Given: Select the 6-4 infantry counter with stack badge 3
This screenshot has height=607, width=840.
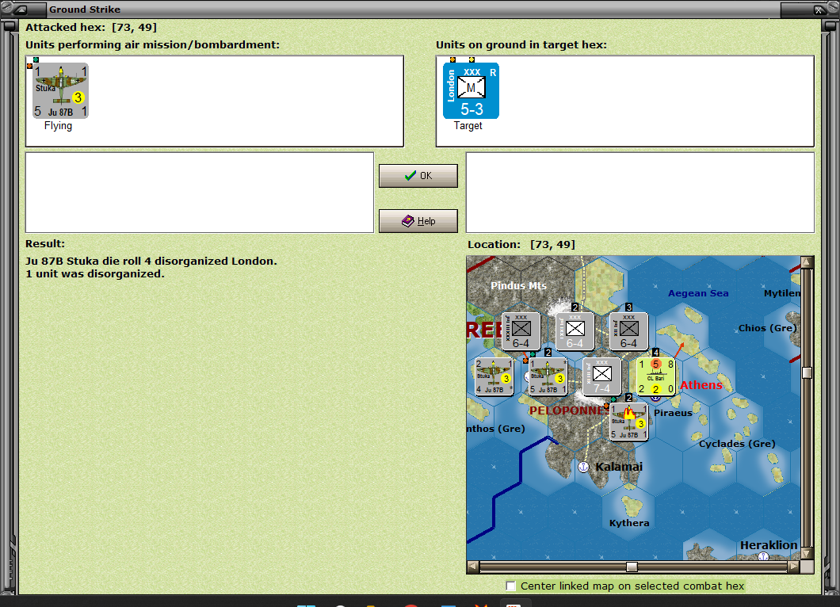Looking at the screenshot, I should pyautogui.click(x=628, y=331).
